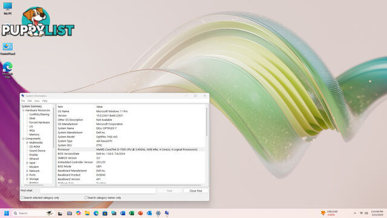The width and height of the screenshot is (387, 218).
Task: Expand the Input node
Action: click(27, 163)
